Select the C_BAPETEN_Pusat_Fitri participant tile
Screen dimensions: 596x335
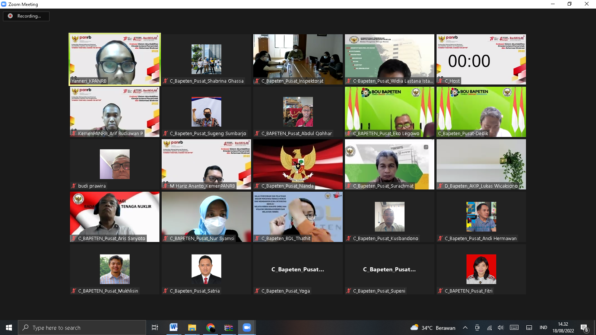[481, 269]
